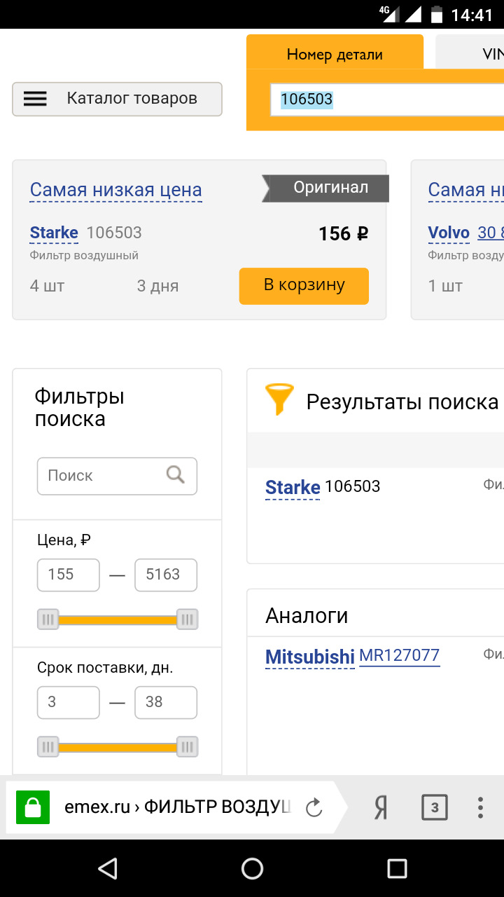Click the magnifier icon in filter search
Screen dimensions: 504x897
click(x=176, y=475)
